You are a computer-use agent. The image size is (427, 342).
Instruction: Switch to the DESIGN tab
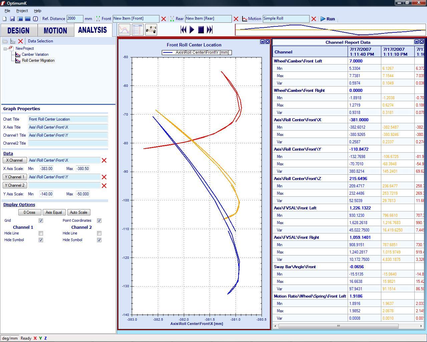coord(19,30)
